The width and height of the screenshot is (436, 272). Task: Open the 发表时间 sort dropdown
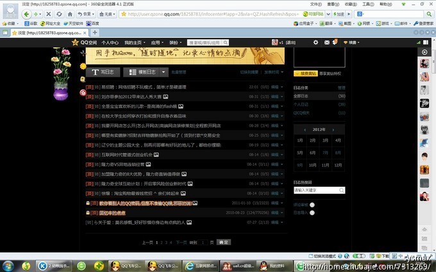[274, 72]
